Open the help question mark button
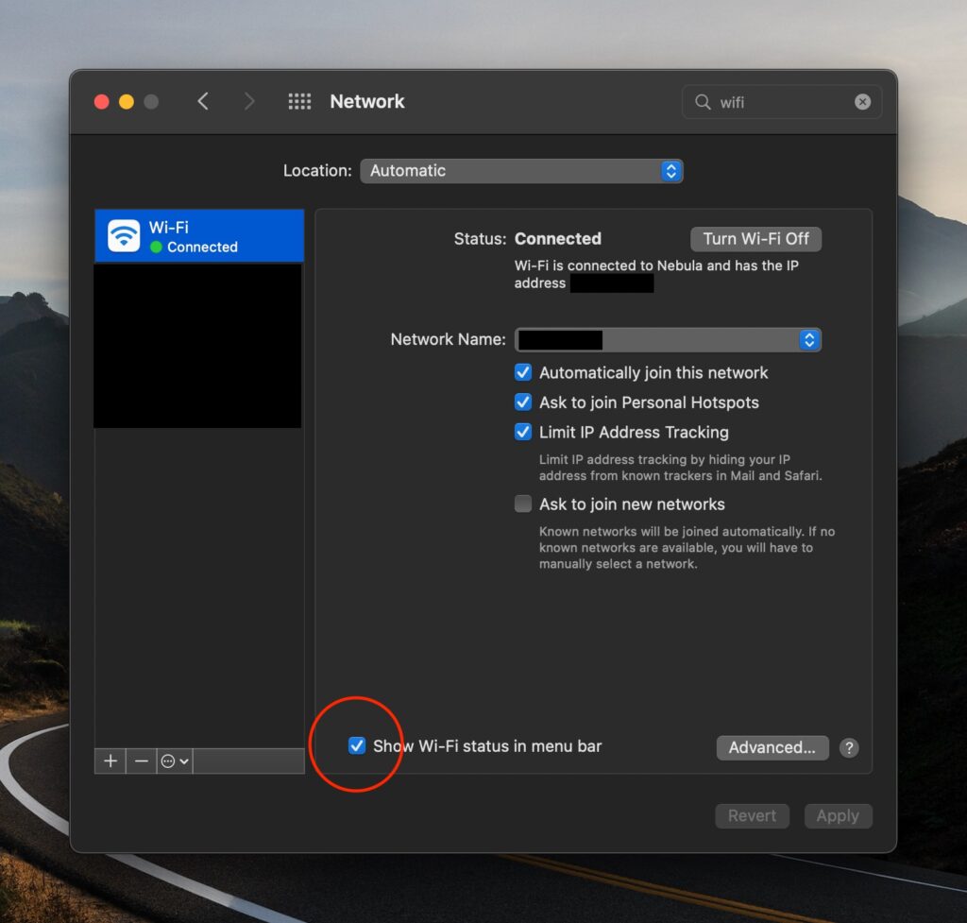This screenshot has width=967, height=923. pos(849,747)
